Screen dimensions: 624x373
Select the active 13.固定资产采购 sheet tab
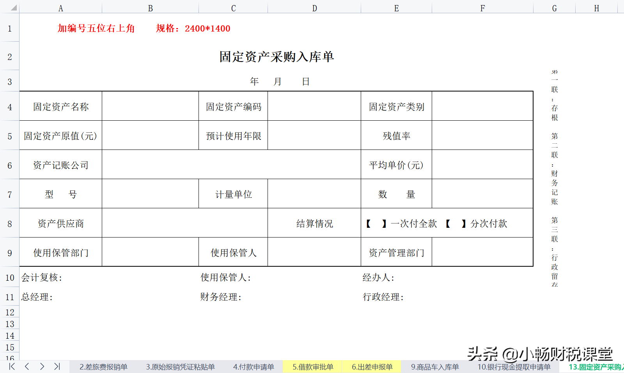click(593, 366)
